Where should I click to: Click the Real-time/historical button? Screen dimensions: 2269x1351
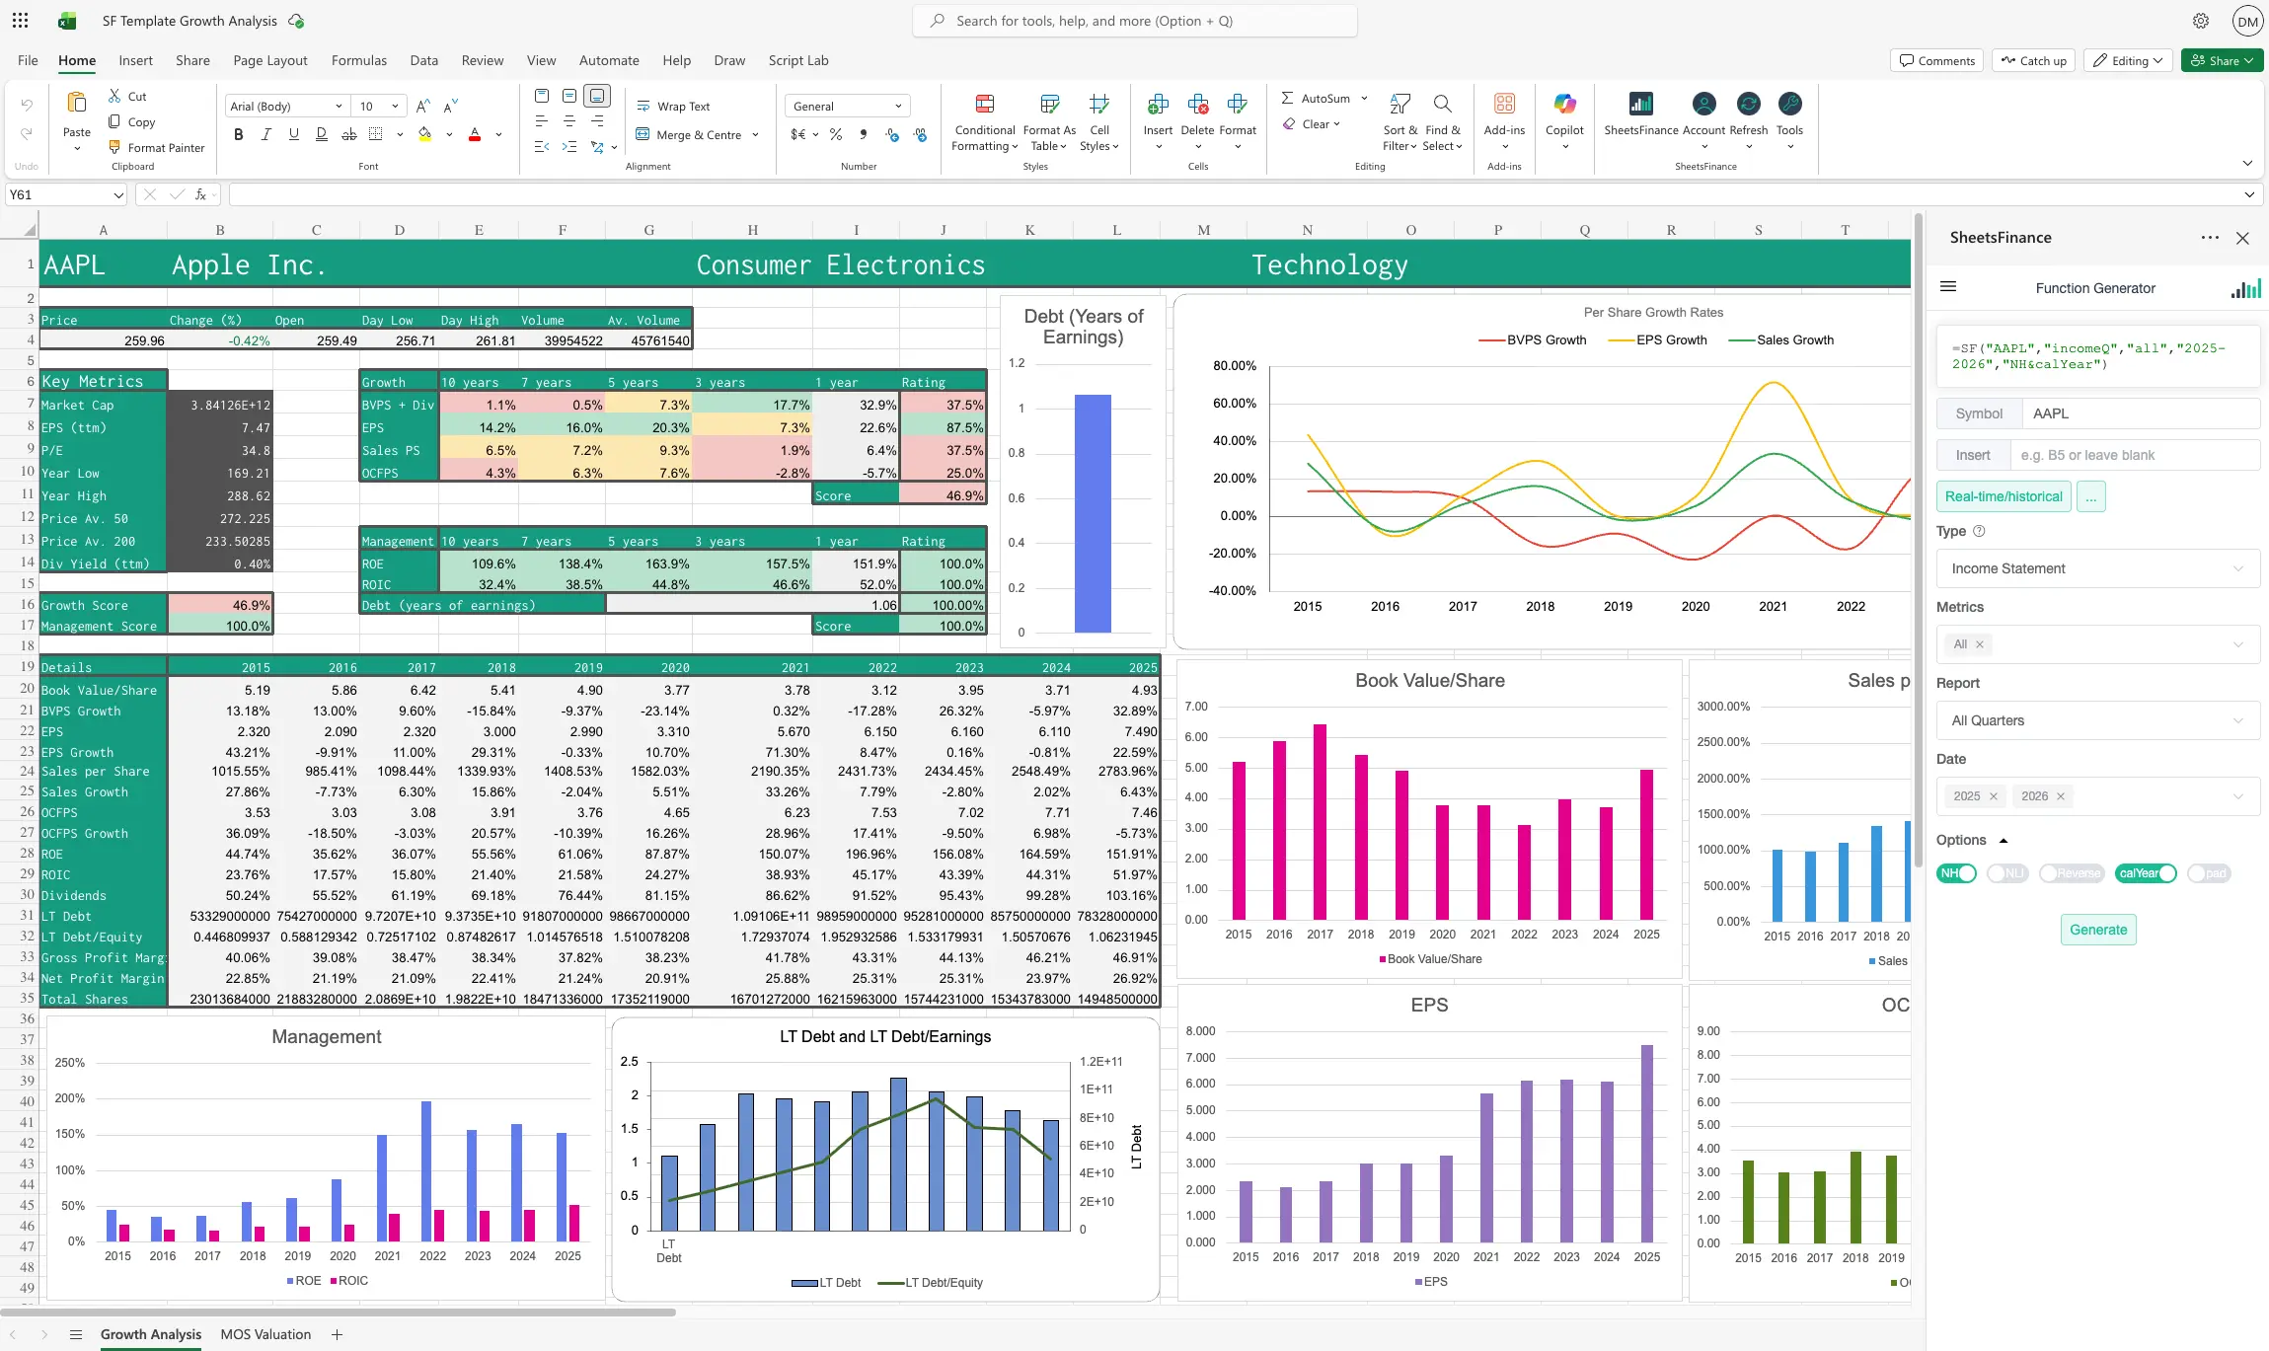point(2004,496)
